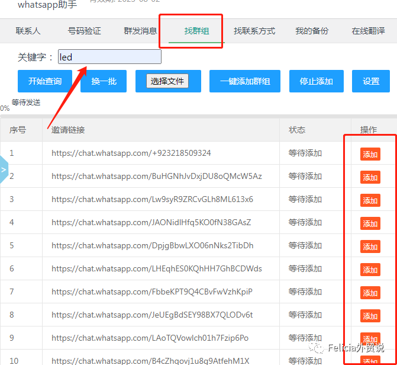Open the 群发消息 tab
The height and width of the screenshot is (365, 397).
[141, 31]
